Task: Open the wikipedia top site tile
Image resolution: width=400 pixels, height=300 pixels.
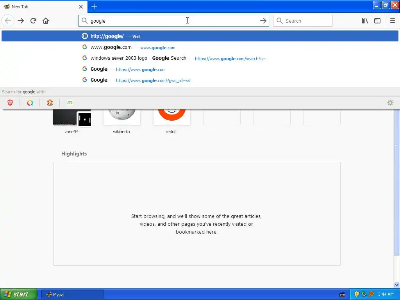Action: [x=121, y=121]
